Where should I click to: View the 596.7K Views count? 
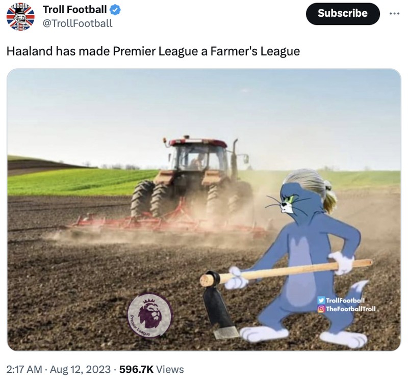coord(151,369)
